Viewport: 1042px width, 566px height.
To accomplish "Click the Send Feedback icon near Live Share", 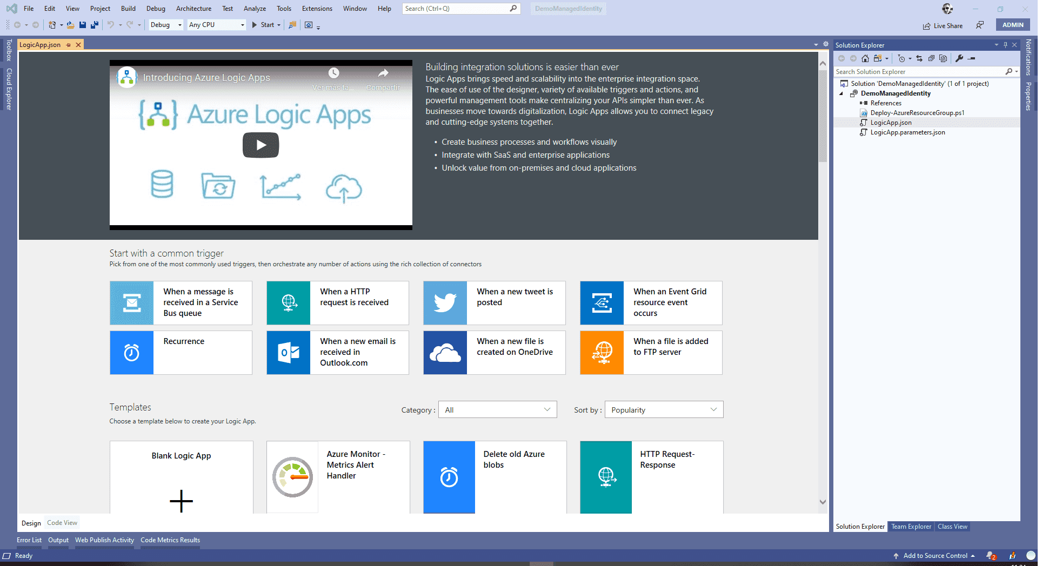I will (980, 25).
